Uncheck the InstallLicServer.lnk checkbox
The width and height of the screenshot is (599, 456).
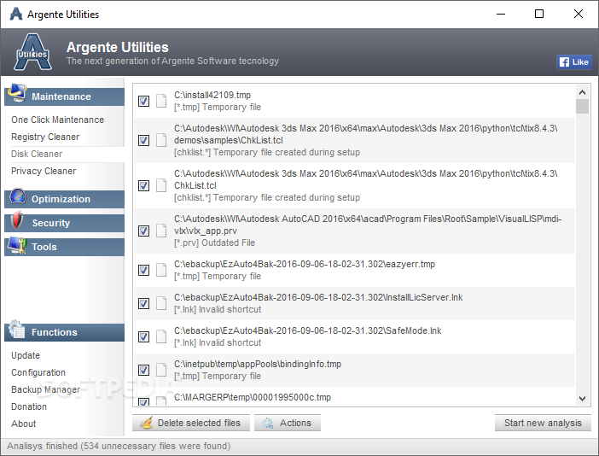(143, 303)
